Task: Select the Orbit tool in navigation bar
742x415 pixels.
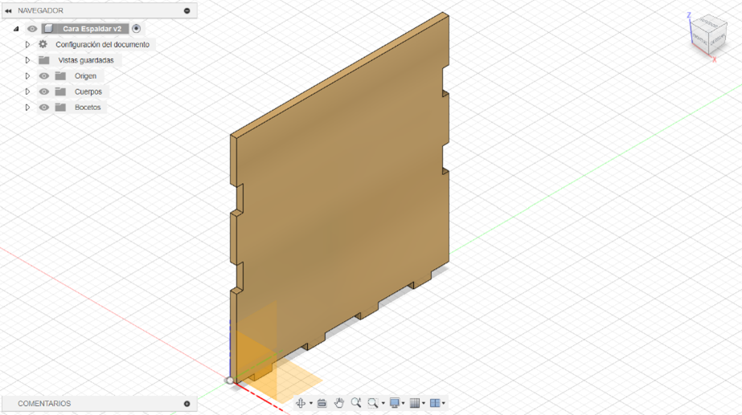Action: [x=301, y=403]
